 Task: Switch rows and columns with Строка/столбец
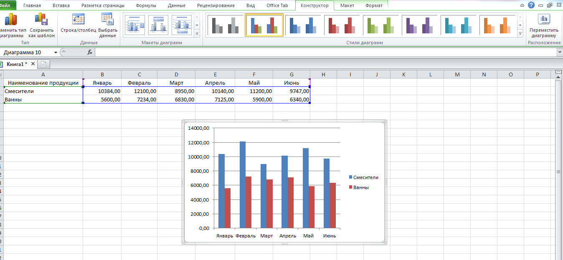[78, 20]
